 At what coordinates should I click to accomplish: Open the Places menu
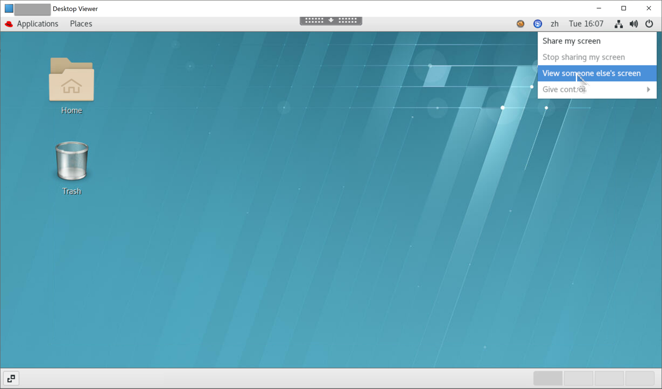pos(81,24)
